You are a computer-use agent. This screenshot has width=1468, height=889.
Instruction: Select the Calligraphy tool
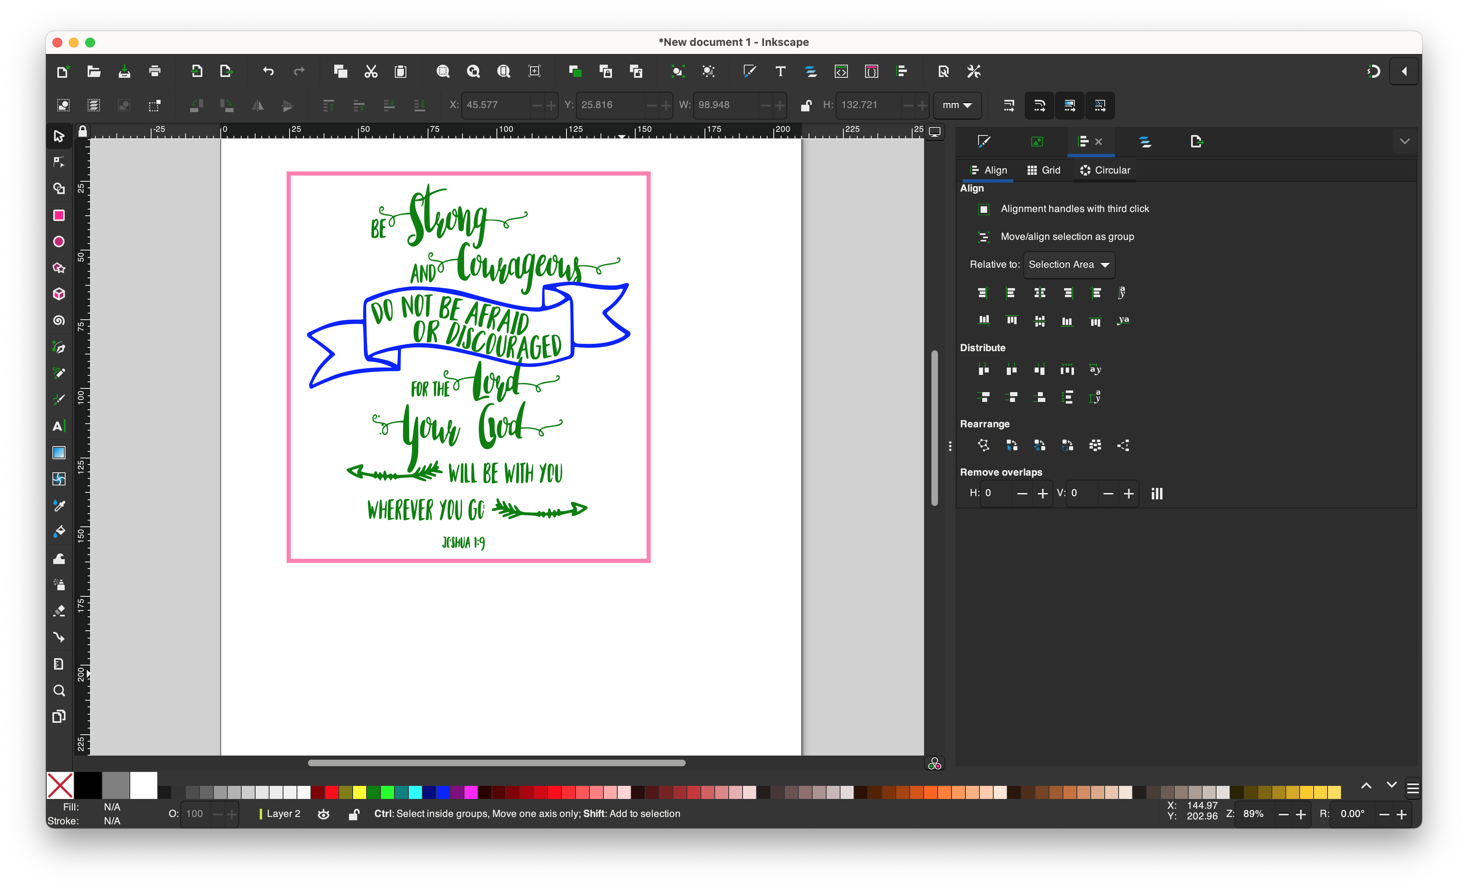tap(59, 399)
